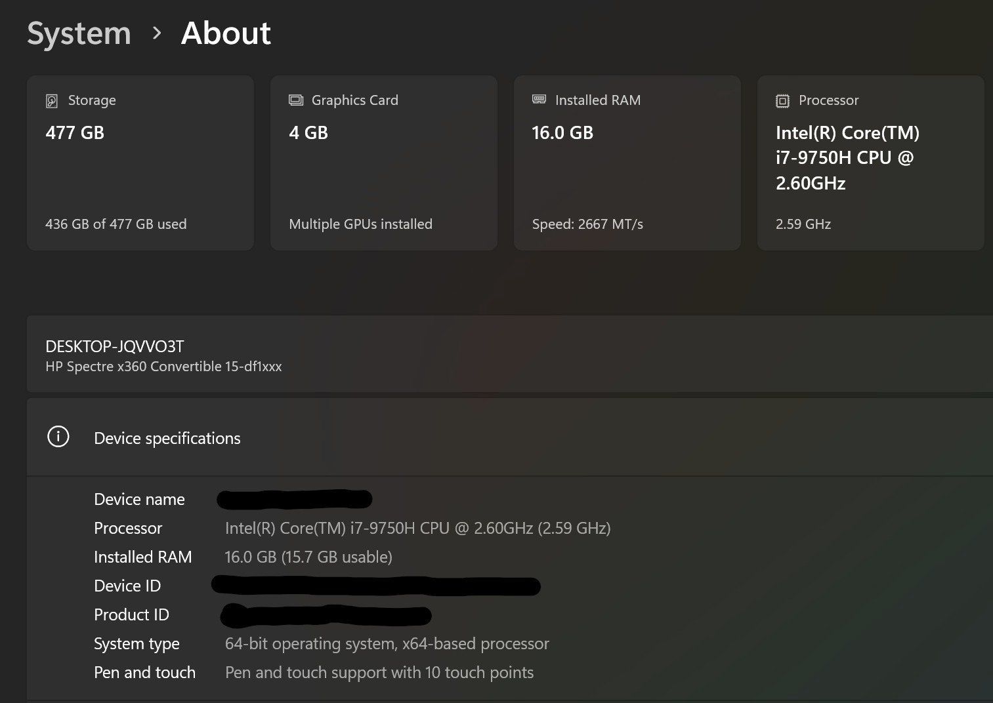Collapse the Device specifications section
This screenshot has width=993, height=703.
pos(510,437)
